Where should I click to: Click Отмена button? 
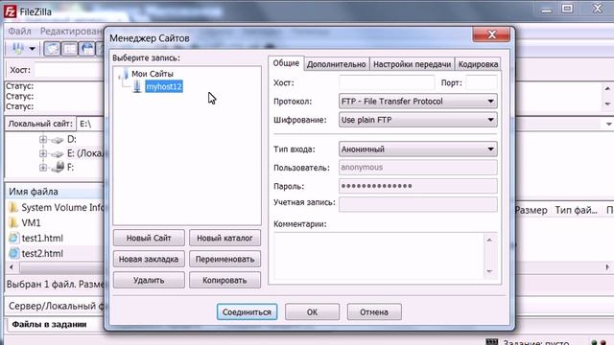pyautogui.click(x=374, y=311)
